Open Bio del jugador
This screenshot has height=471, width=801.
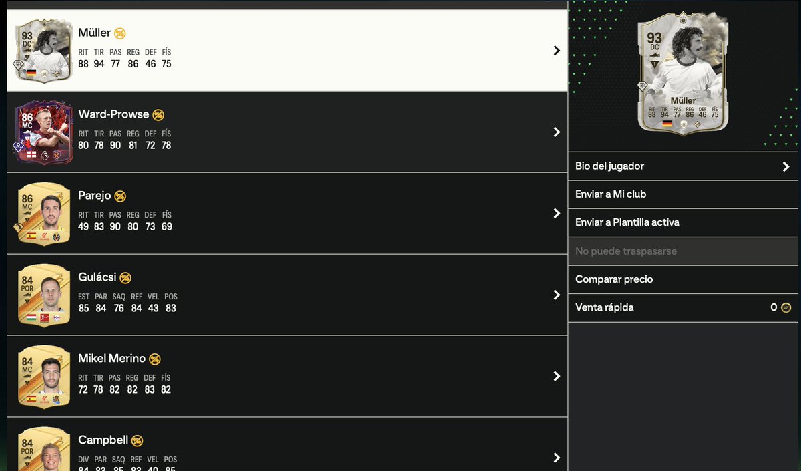click(683, 166)
